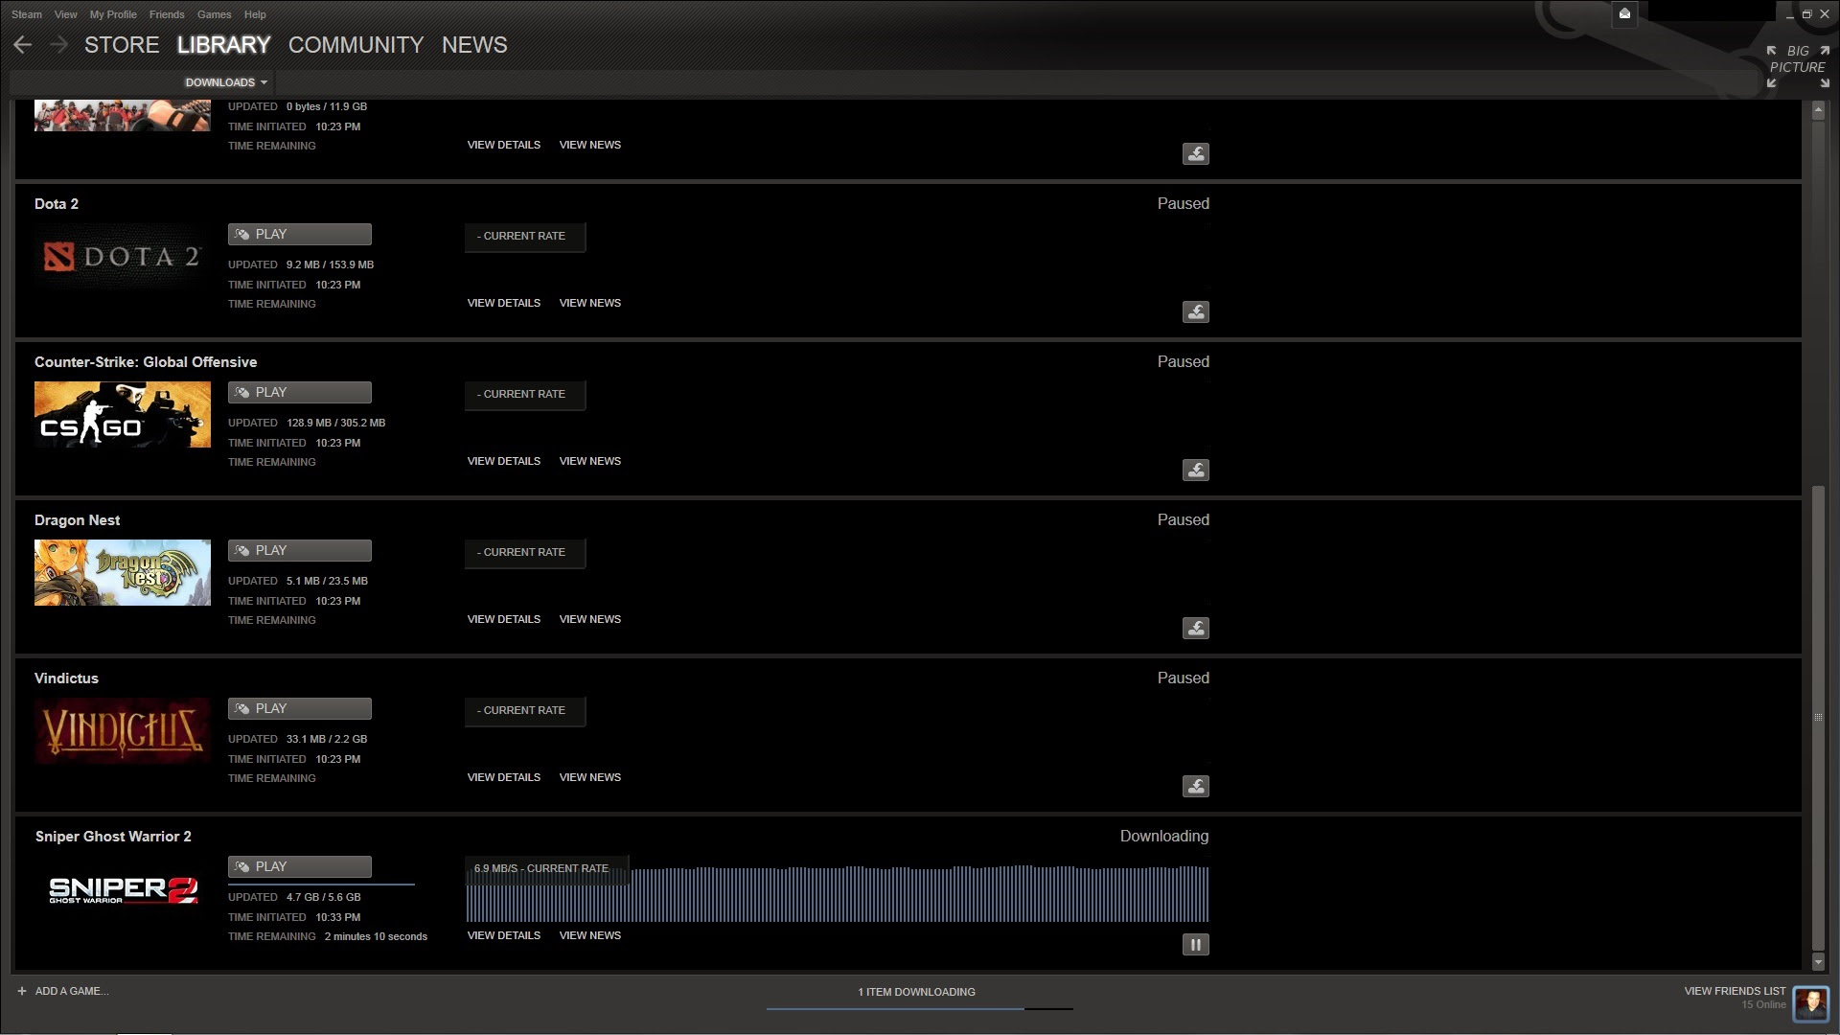Click the Vindictus title text
Viewport: 1840px width, 1035px height.
66,678
